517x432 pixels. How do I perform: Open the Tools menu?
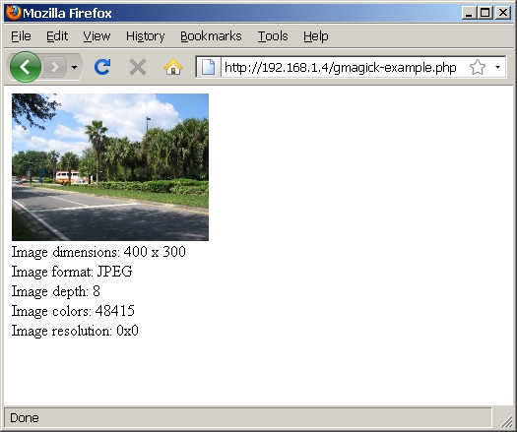pos(273,35)
